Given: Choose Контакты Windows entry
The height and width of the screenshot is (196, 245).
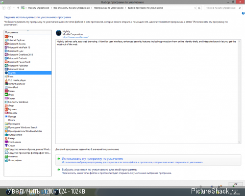Looking at the screenshot, I should 17,102.
